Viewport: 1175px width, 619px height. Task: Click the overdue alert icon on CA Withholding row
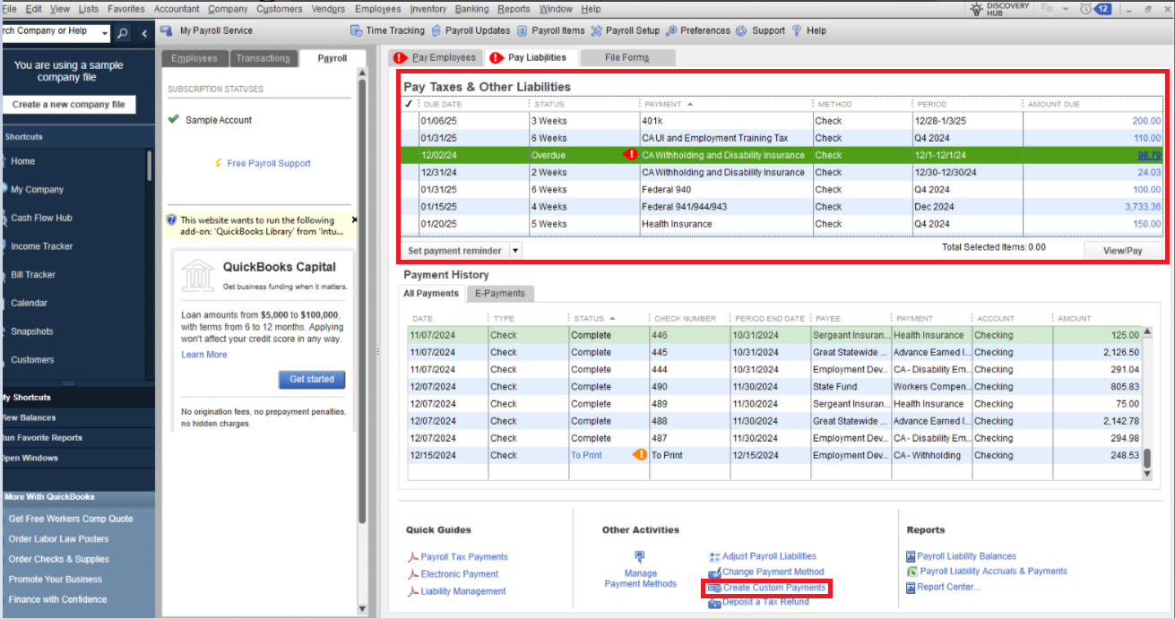click(x=629, y=155)
